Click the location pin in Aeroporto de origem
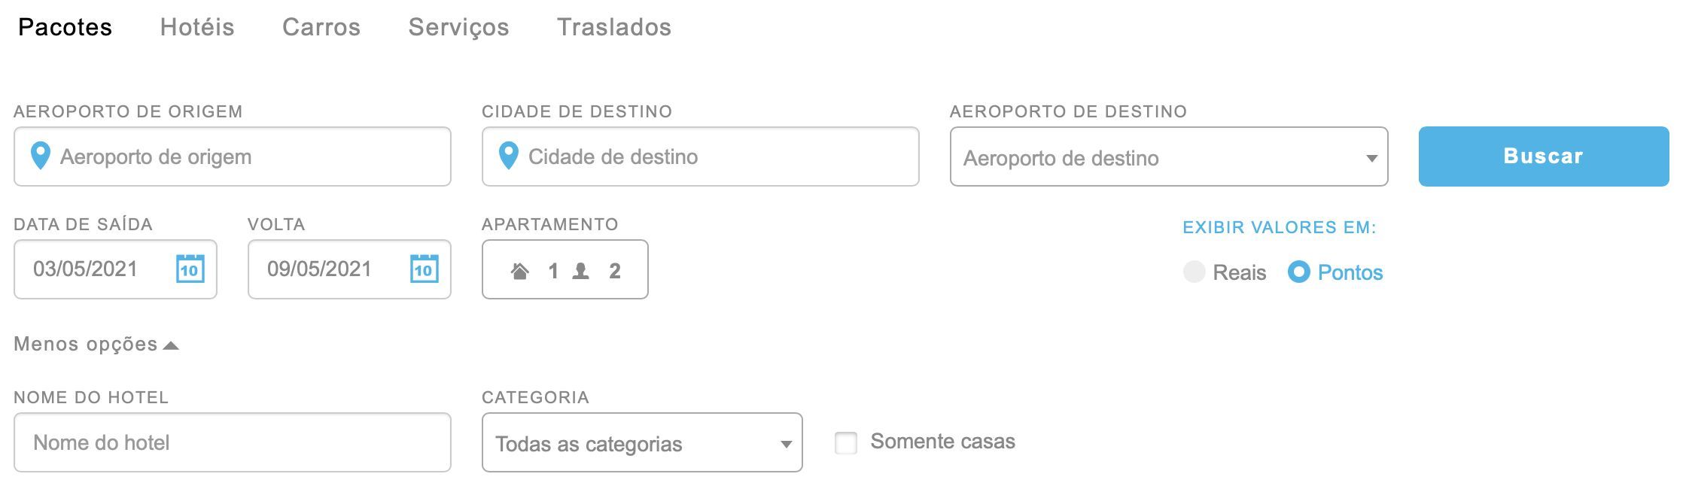 coord(40,156)
